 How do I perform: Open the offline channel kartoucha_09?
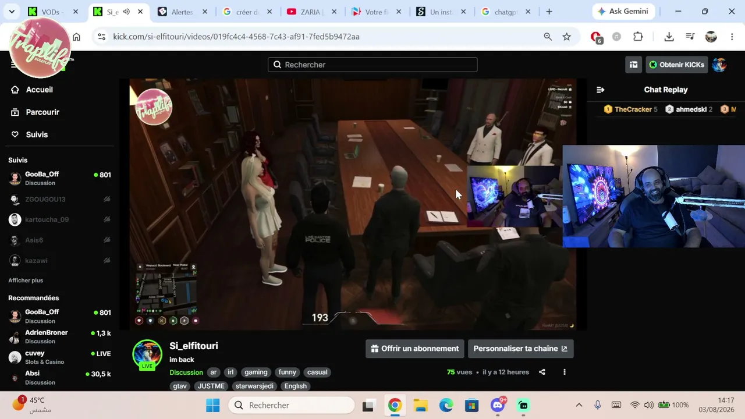click(59, 219)
